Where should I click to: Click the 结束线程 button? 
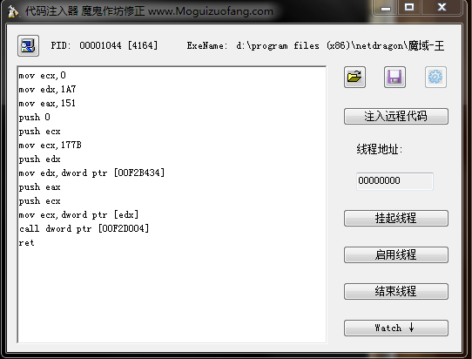396,291
